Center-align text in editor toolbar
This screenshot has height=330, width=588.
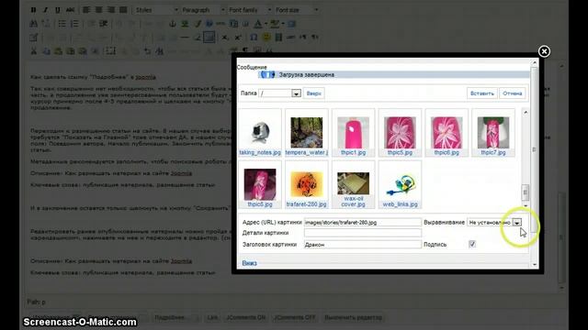pos(98,10)
